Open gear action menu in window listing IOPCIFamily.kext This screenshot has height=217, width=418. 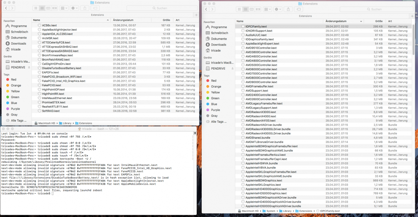pyautogui.click(x=278, y=9)
